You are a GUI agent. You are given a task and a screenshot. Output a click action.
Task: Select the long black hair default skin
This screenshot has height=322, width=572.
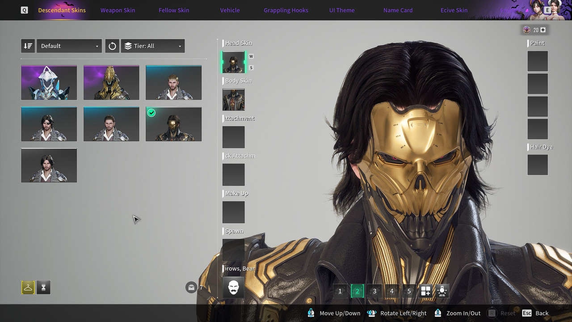[49, 165]
